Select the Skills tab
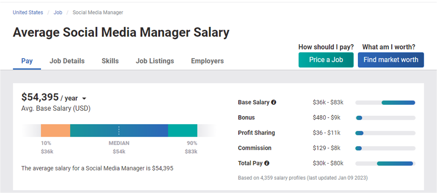The image size is (437, 193). click(110, 61)
